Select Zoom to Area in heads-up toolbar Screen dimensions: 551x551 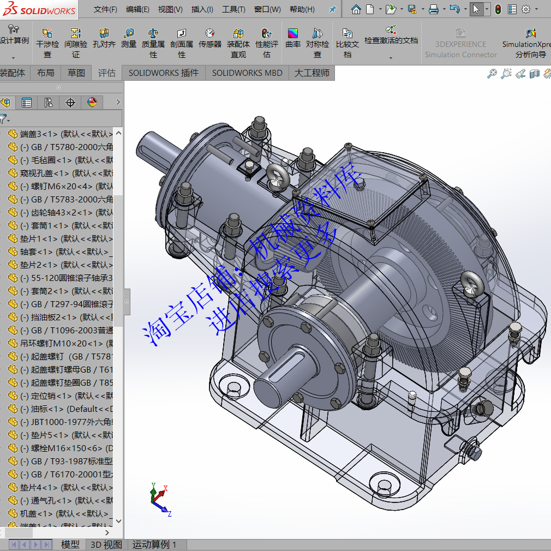point(506,73)
